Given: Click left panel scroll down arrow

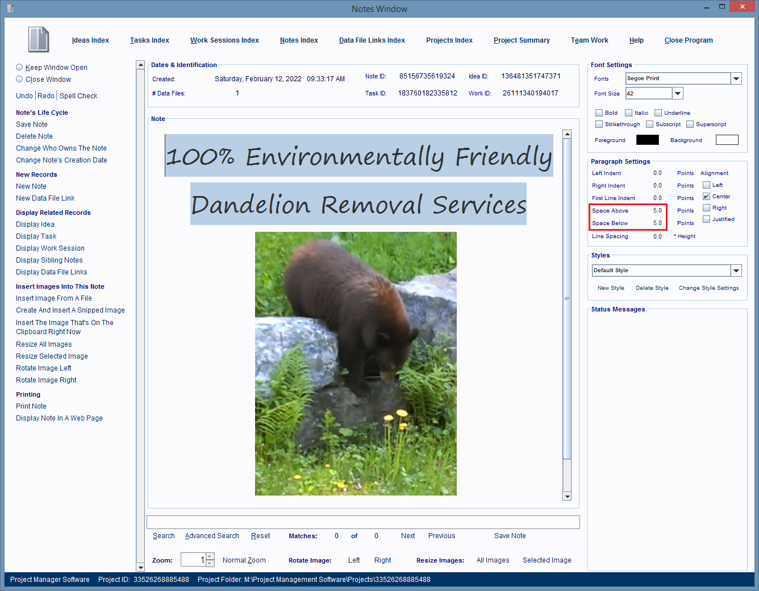Looking at the screenshot, I should point(140,567).
